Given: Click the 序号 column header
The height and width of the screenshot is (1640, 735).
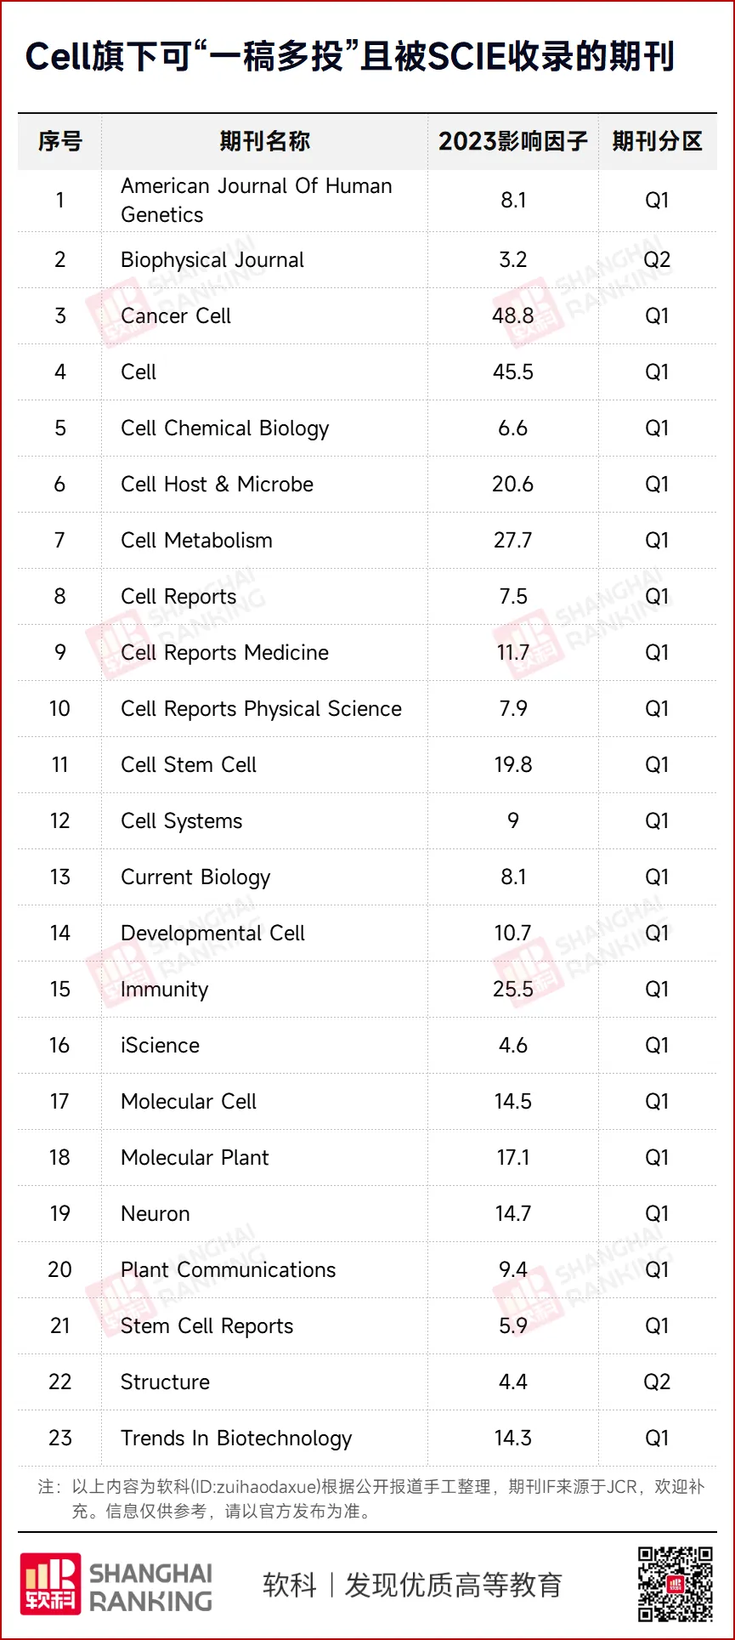Looking at the screenshot, I should click(x=59, y=141).
